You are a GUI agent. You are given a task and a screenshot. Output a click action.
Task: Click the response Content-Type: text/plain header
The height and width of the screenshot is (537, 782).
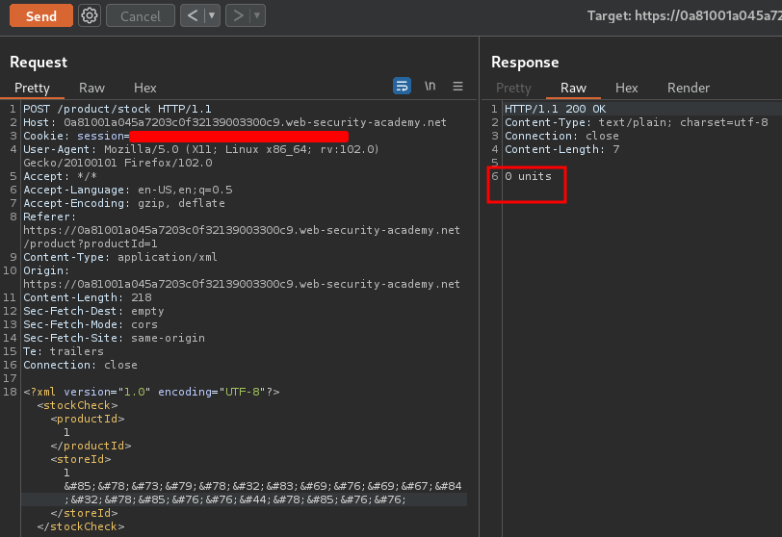(x=637, y=122)
